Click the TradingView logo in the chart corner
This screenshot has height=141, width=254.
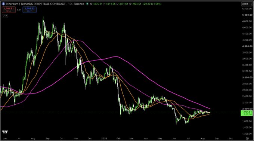coord(5,132)
